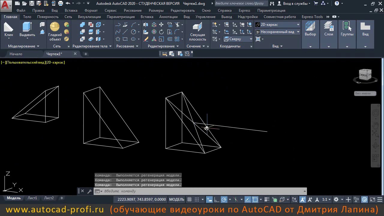Select the Erase tool with pencil eraser icon

click(146, 39)
